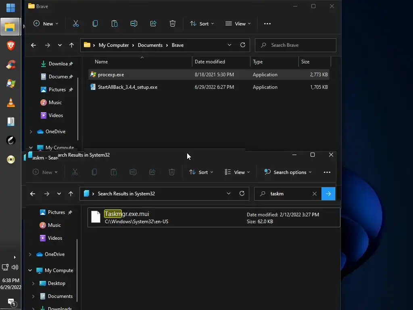This screenshot has width=413, height=310.
Task: Open Pictures in Brave navigation pane
Action: 53,89
